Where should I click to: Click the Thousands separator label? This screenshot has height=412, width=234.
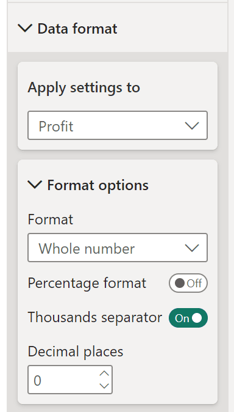95,317
